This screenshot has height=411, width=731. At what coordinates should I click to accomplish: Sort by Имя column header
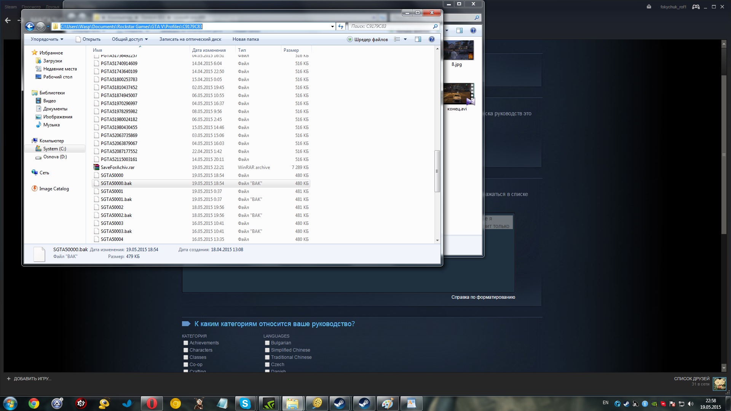[x=140, y=50]
